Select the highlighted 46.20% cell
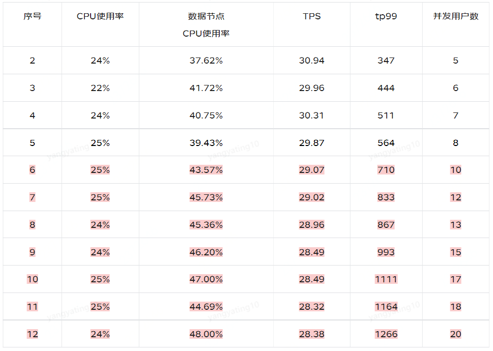The height and width of the screenshot is (351, 493). pyautogui.click(x=206, y=252)
